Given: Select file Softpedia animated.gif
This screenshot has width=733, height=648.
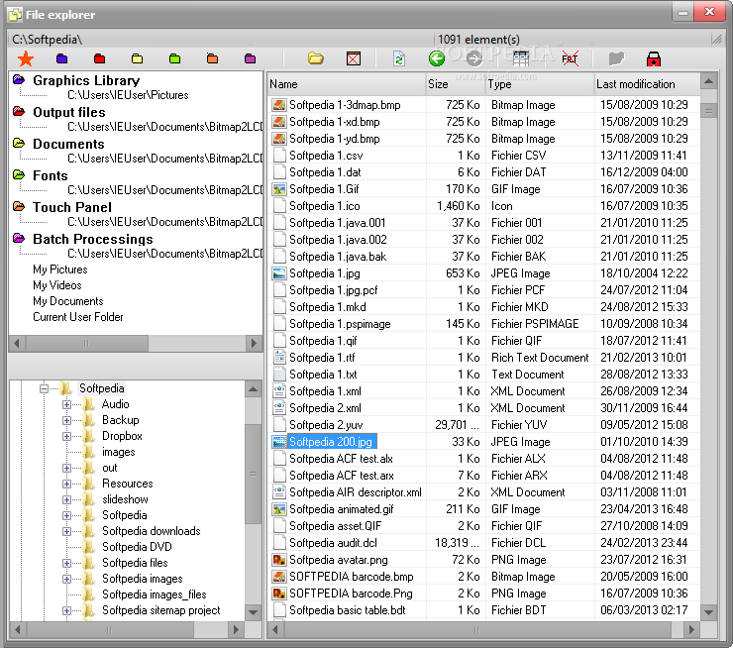Looking at the screenshot, I should pos(342,509).
